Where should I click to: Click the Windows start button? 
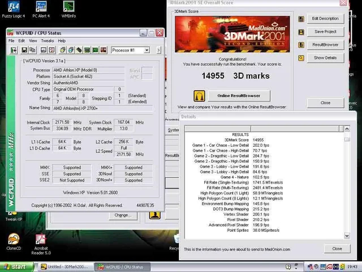coord(16,267)
